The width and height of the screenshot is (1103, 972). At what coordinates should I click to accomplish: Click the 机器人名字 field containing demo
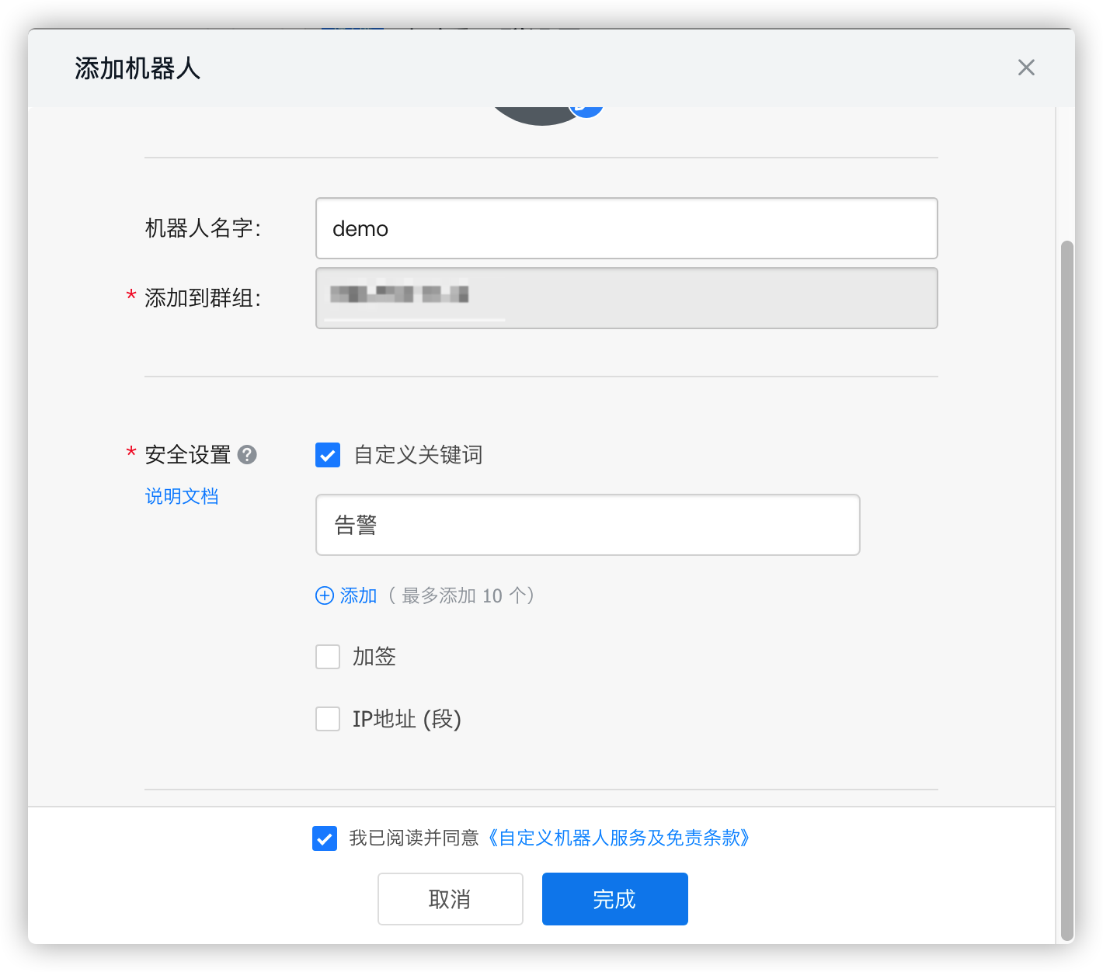click(x=626, y=228)
